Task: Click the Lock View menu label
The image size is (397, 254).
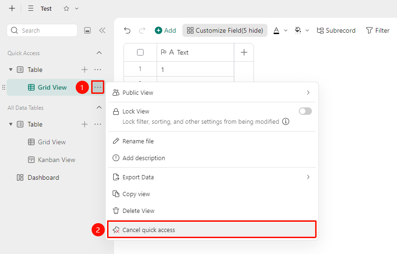Action: (136, 112)
